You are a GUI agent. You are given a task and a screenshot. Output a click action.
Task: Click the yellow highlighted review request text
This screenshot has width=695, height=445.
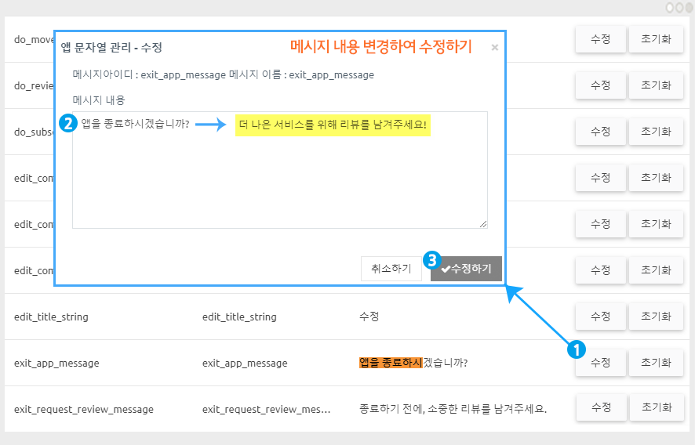tap(333, 125)
